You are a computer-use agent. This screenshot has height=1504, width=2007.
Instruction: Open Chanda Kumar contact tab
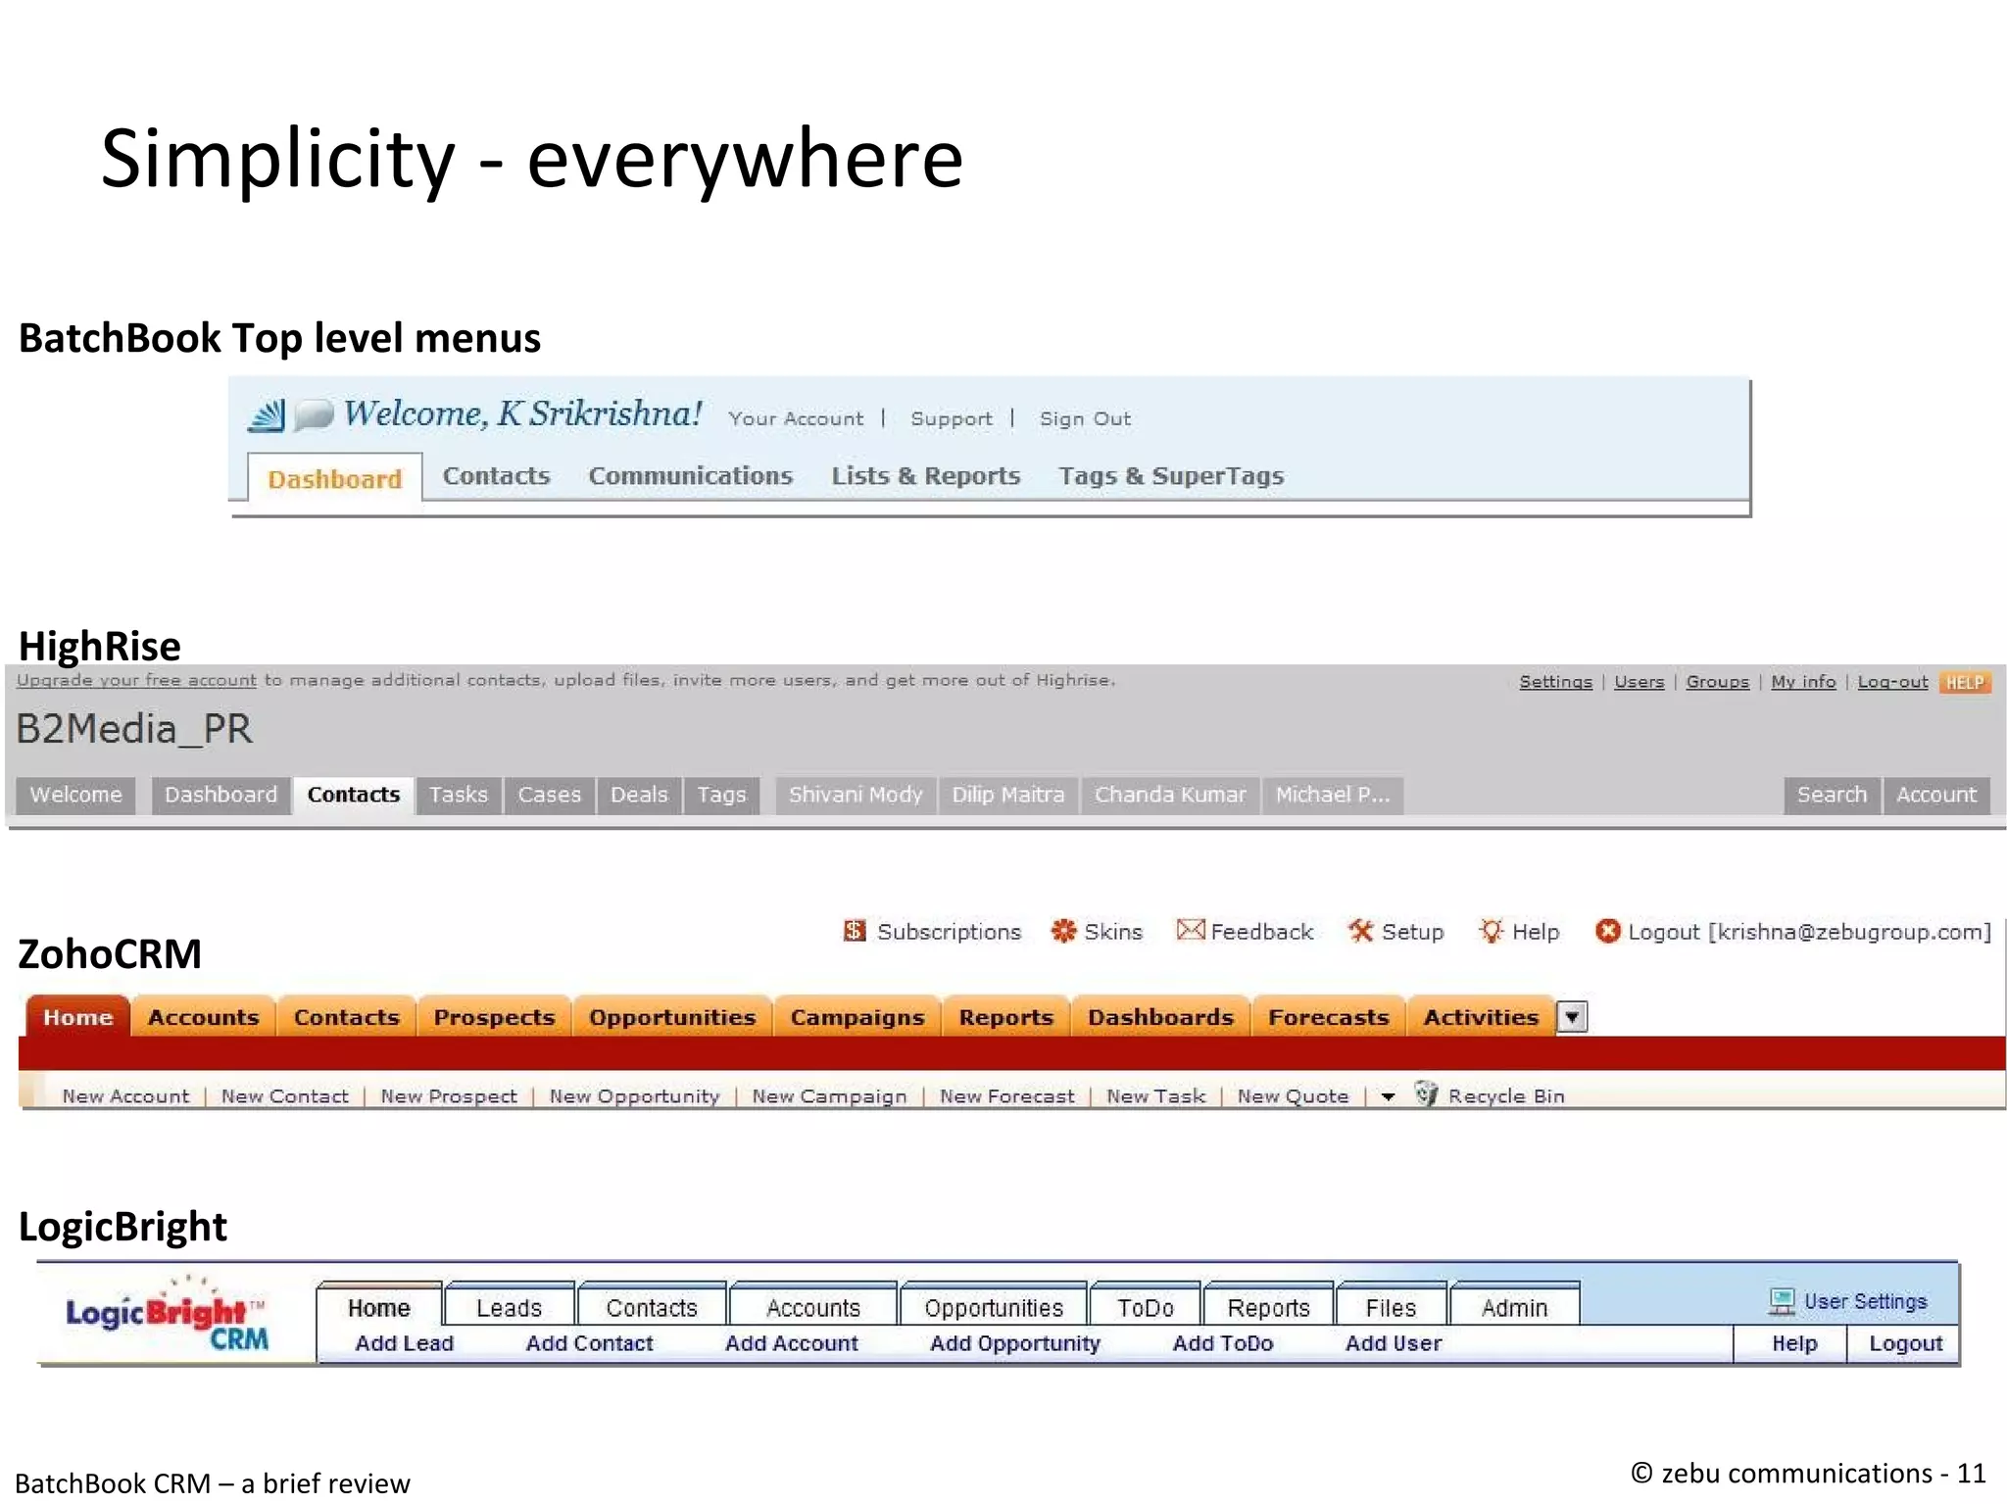click(1170, 795)
